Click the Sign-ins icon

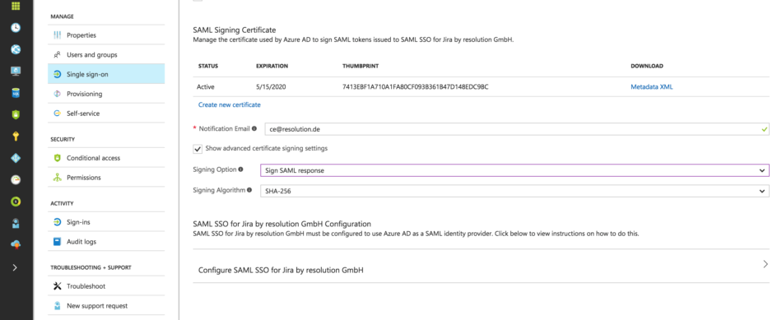(58, 222)
